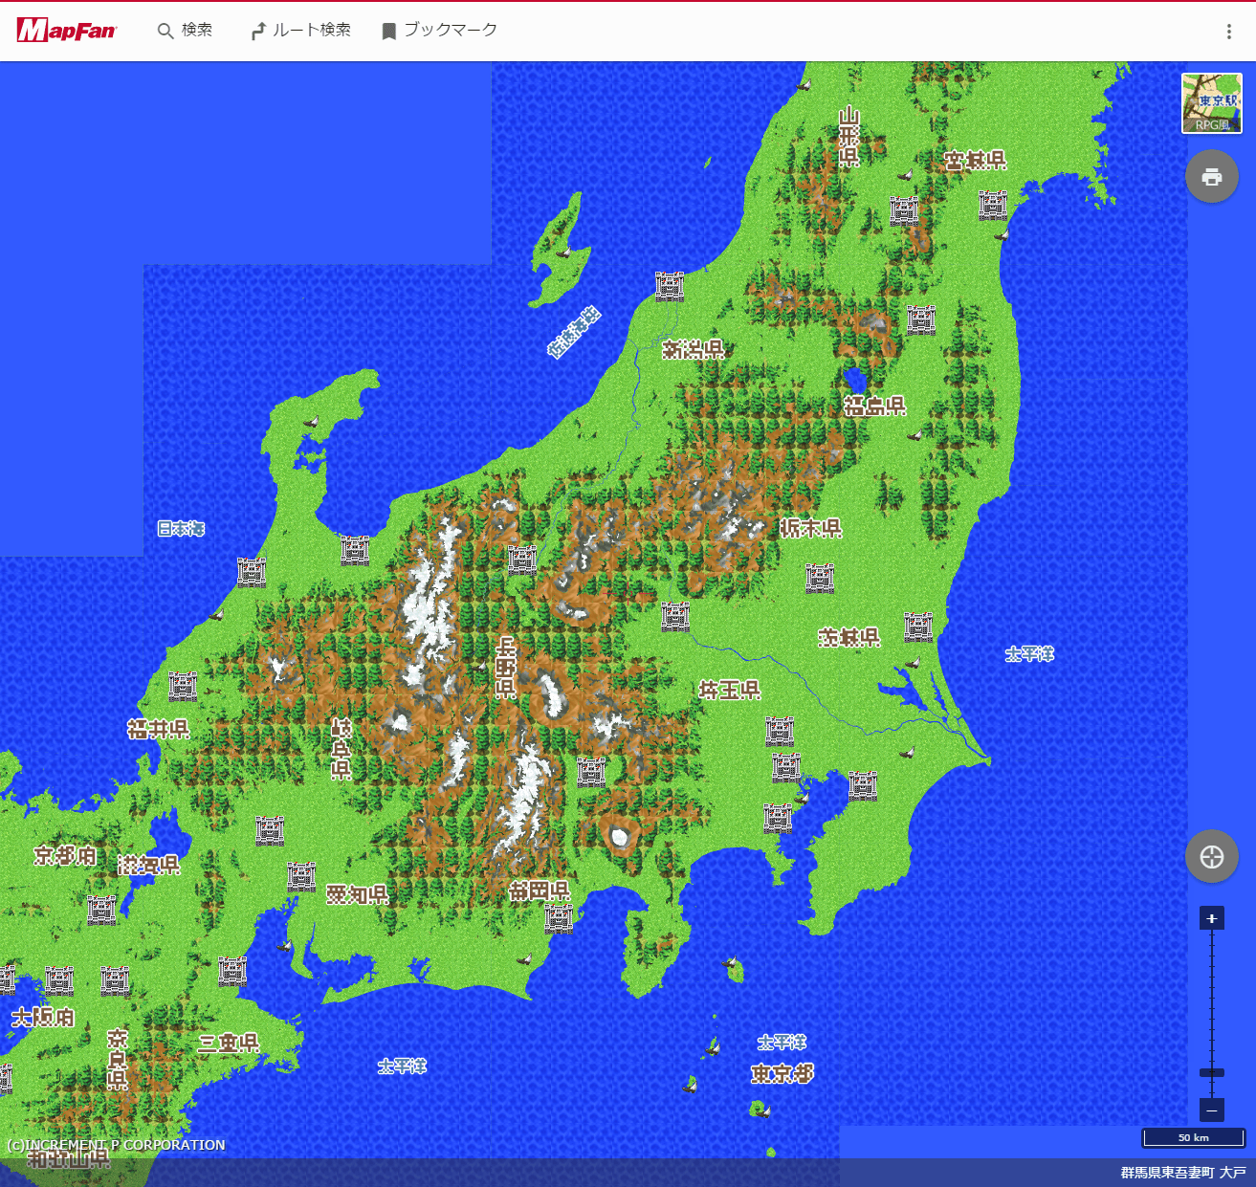The height and width of the screenshot is (1187, 1256).
Task: Open the 検索 search panel
Action: (186, 31)
